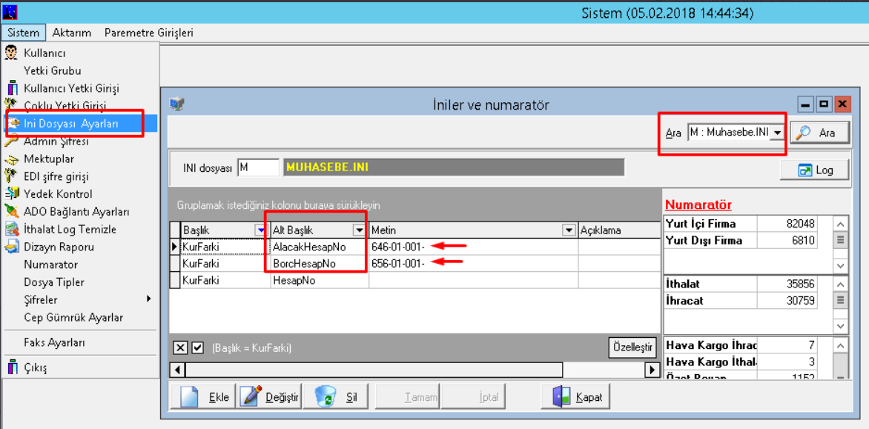Click the Sil delete button
This screenshot has height=429, width=869.
pos(335,397)
